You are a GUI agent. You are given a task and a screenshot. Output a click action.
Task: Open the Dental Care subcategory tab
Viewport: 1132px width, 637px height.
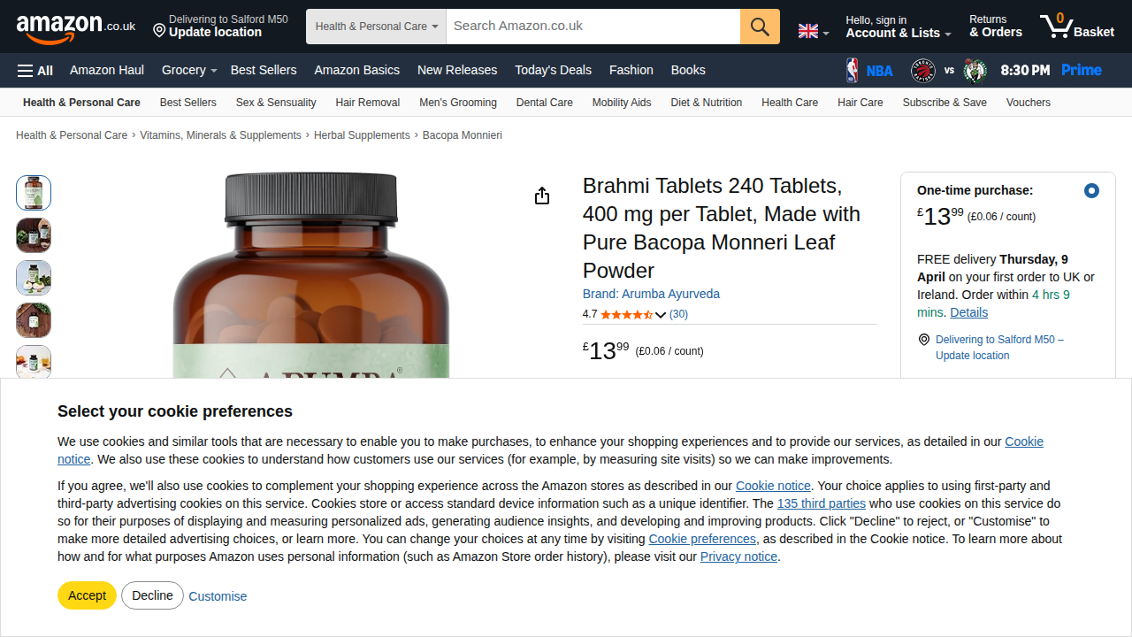(x=545, y=103)
